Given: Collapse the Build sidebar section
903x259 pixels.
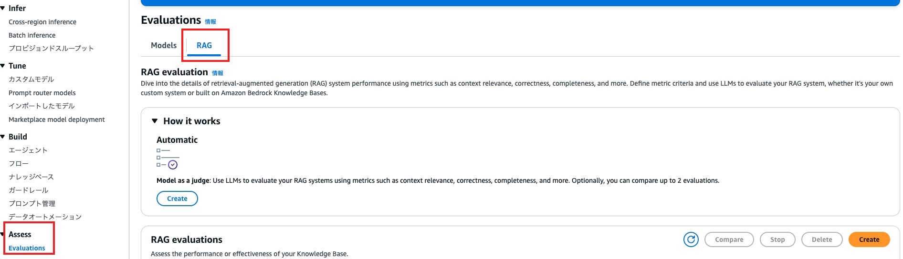Looking at the screenshot, I should click(3, 137).
